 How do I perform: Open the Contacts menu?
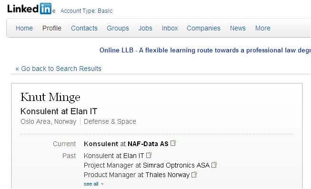tap(84, 28)
